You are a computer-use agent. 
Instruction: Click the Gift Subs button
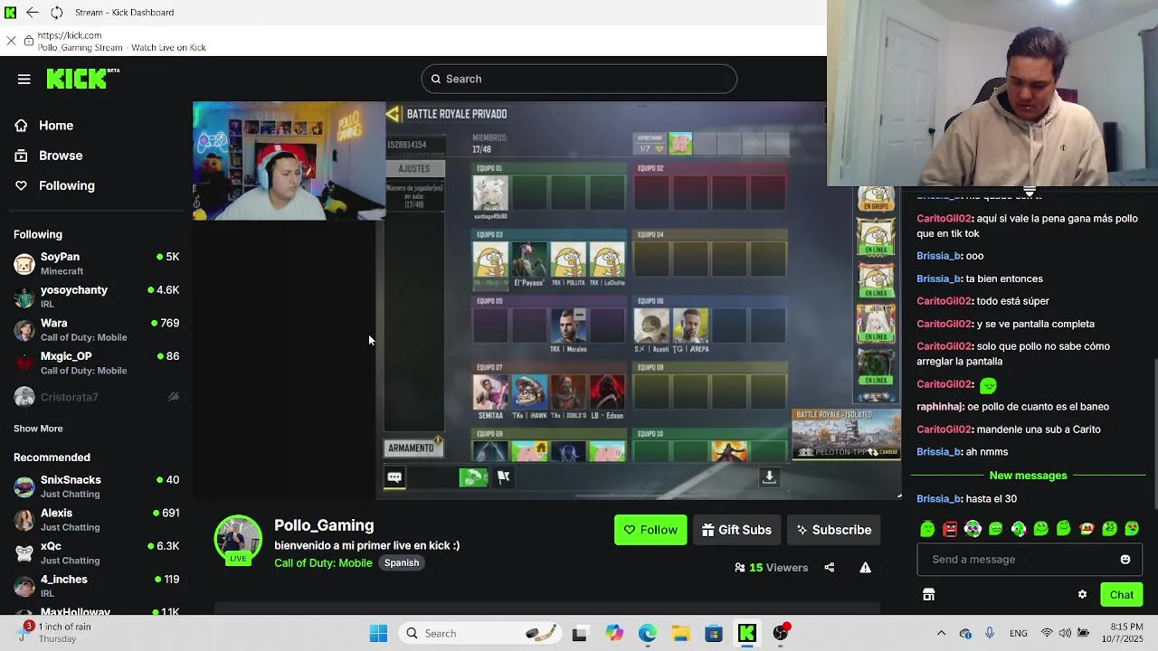[737, 530]
